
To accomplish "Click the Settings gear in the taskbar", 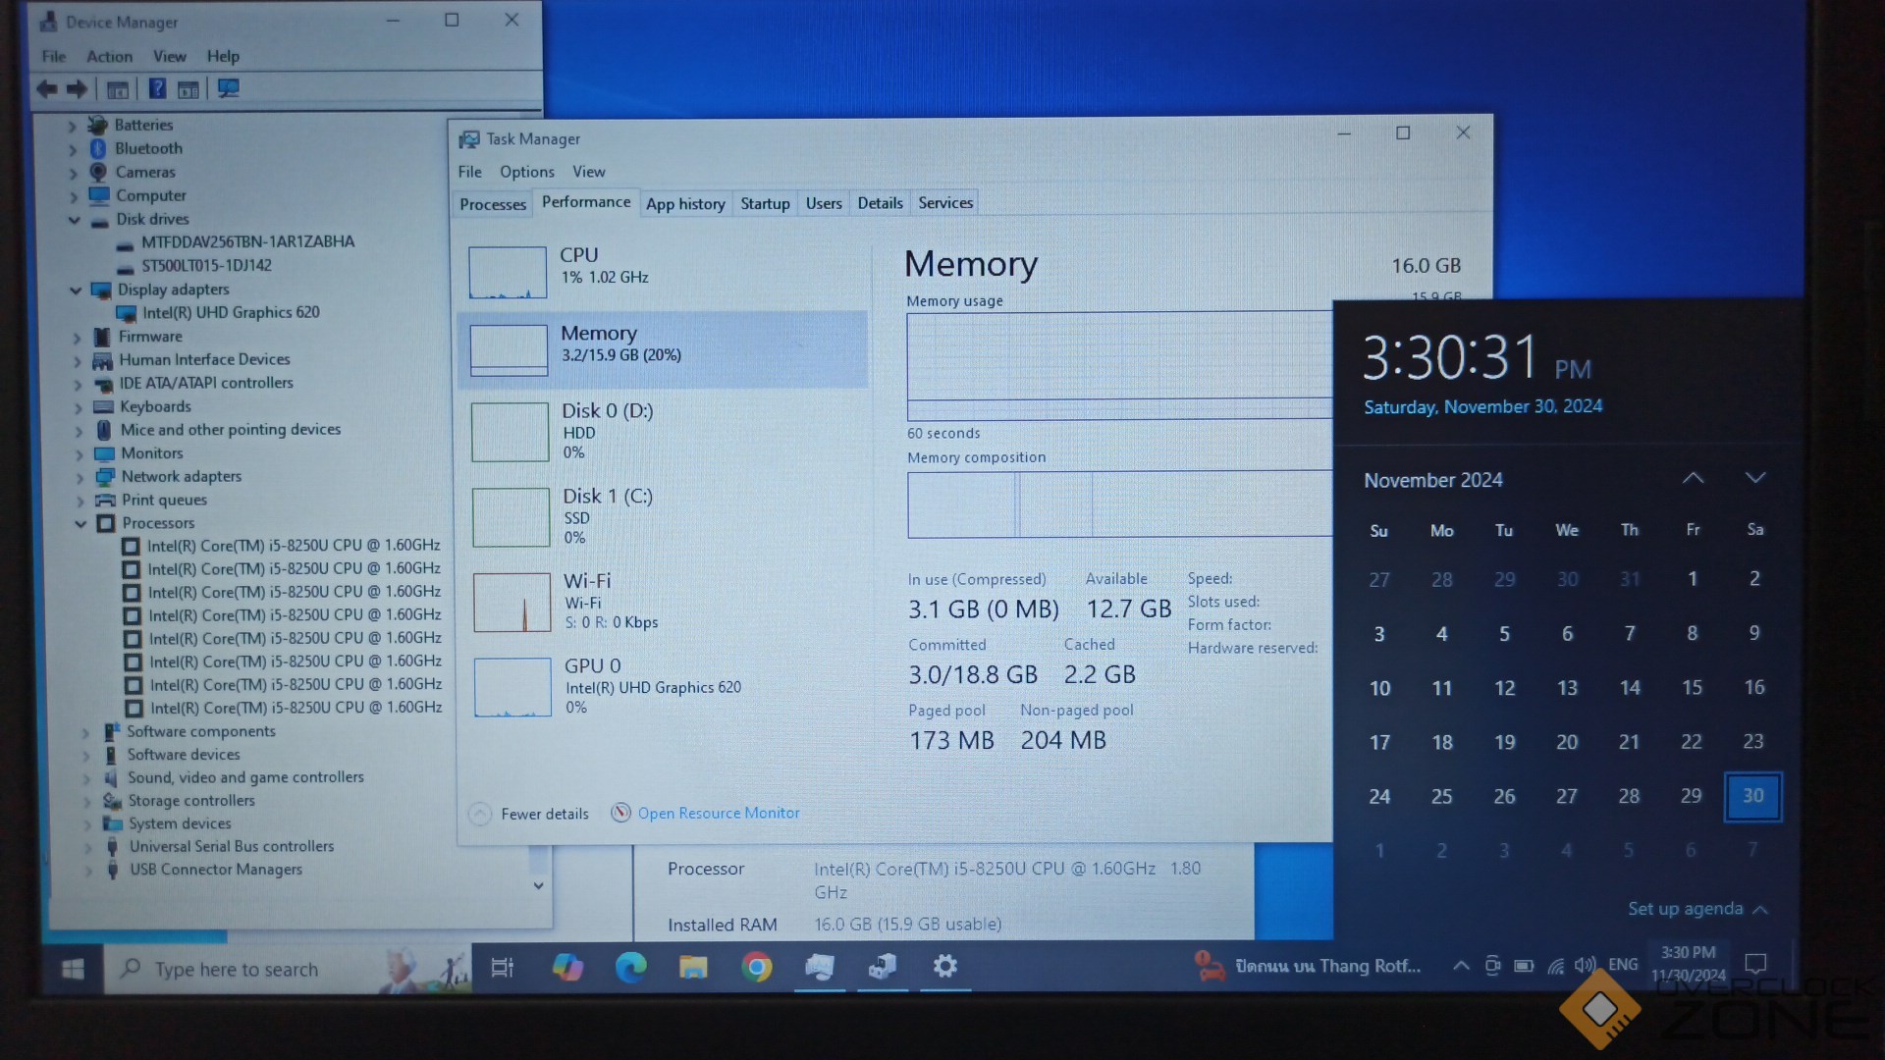I will [x=944, y=967].
